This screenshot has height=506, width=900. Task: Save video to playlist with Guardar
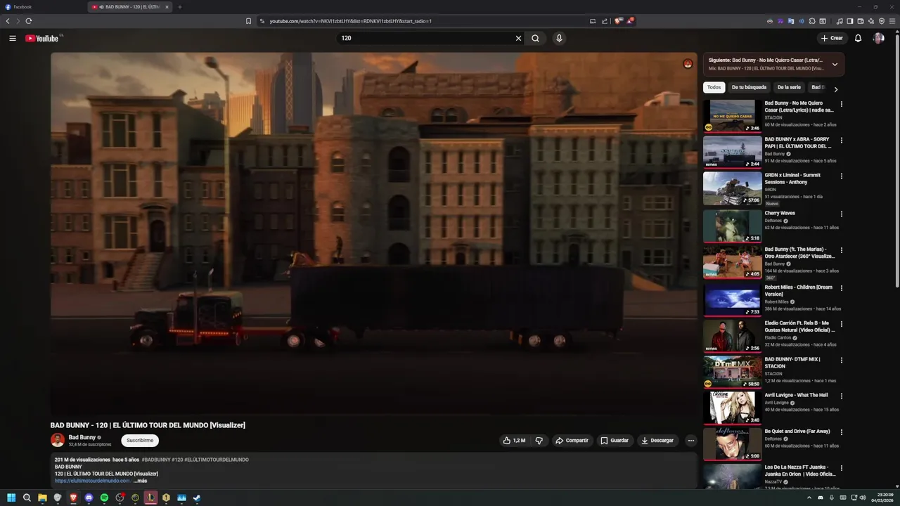click(615, 441)
